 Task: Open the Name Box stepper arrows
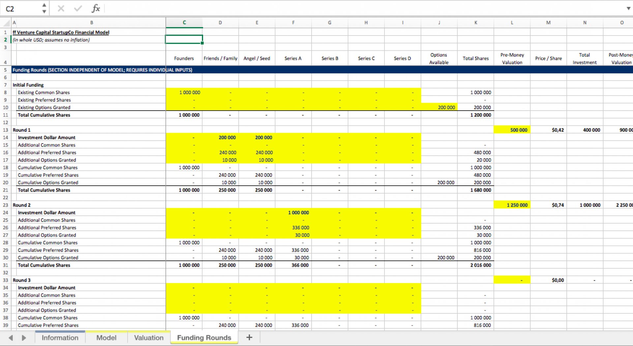coord(44,8)
